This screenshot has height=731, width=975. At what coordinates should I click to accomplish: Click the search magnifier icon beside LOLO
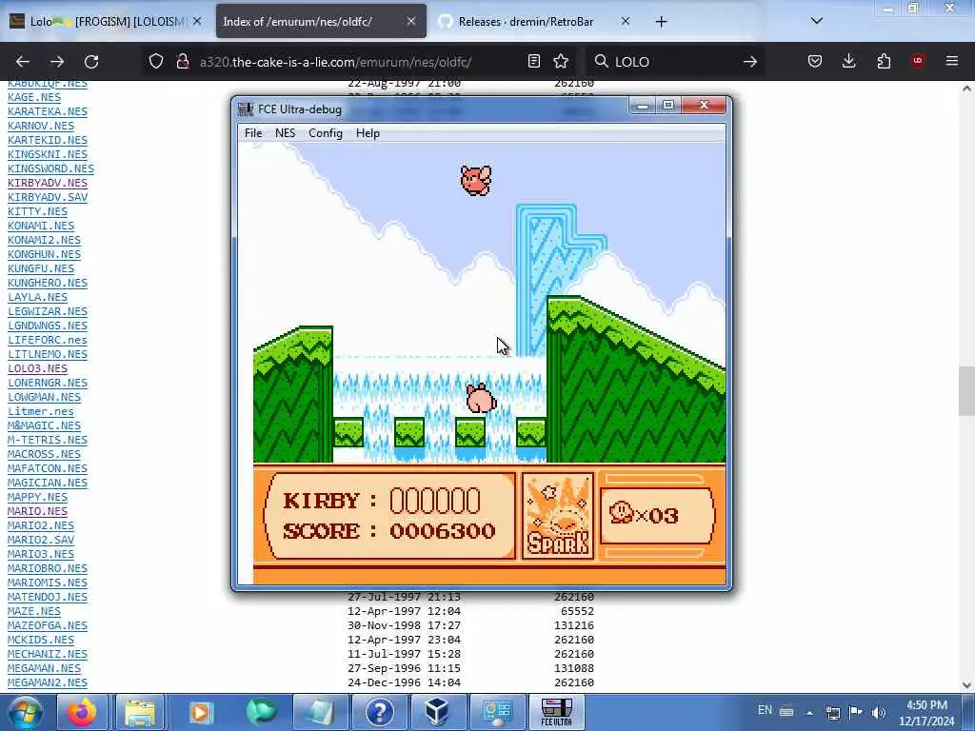coord(602,61)
